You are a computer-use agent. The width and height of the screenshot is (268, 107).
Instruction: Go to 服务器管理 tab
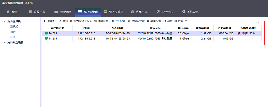(114, 12)
